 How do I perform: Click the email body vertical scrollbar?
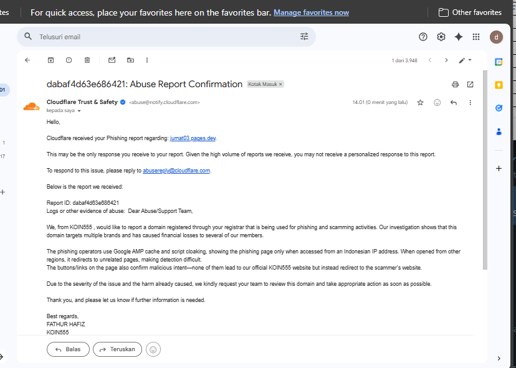tap(485, 170)
